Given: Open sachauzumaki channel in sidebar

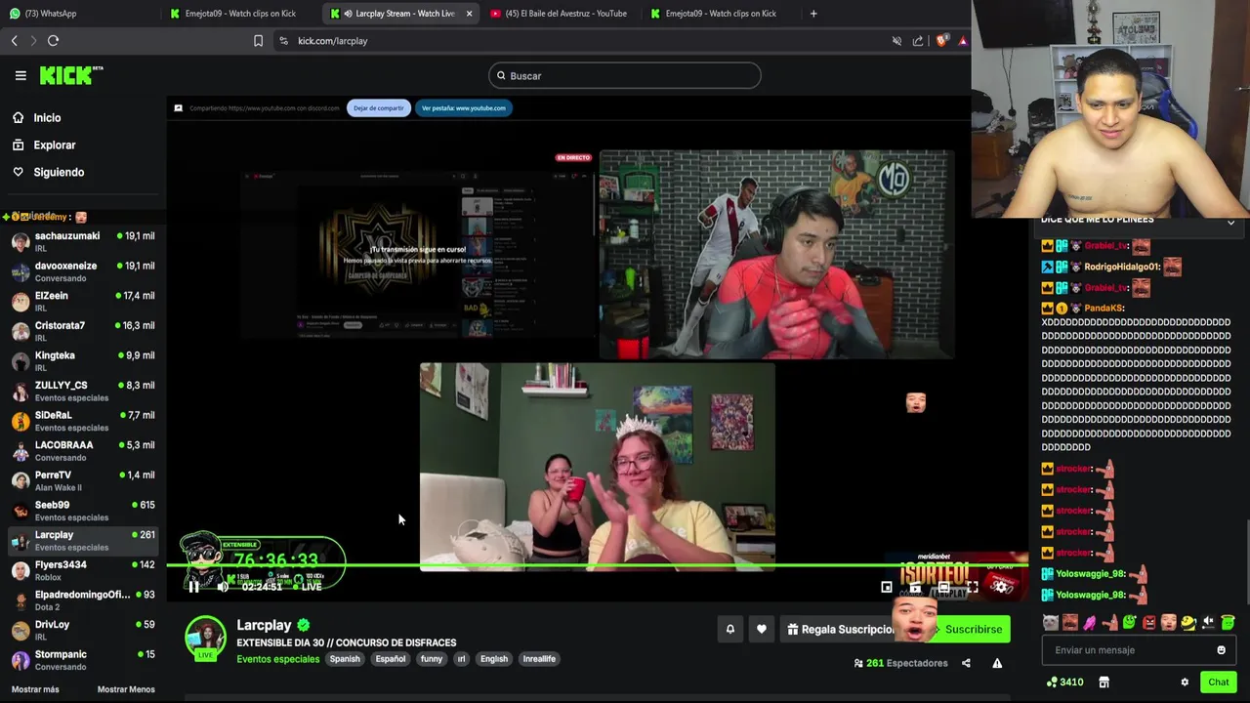Looking at the screenshot, I should (83, 241).
